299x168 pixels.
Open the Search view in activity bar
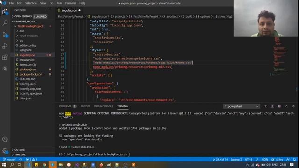pos(5,23)
